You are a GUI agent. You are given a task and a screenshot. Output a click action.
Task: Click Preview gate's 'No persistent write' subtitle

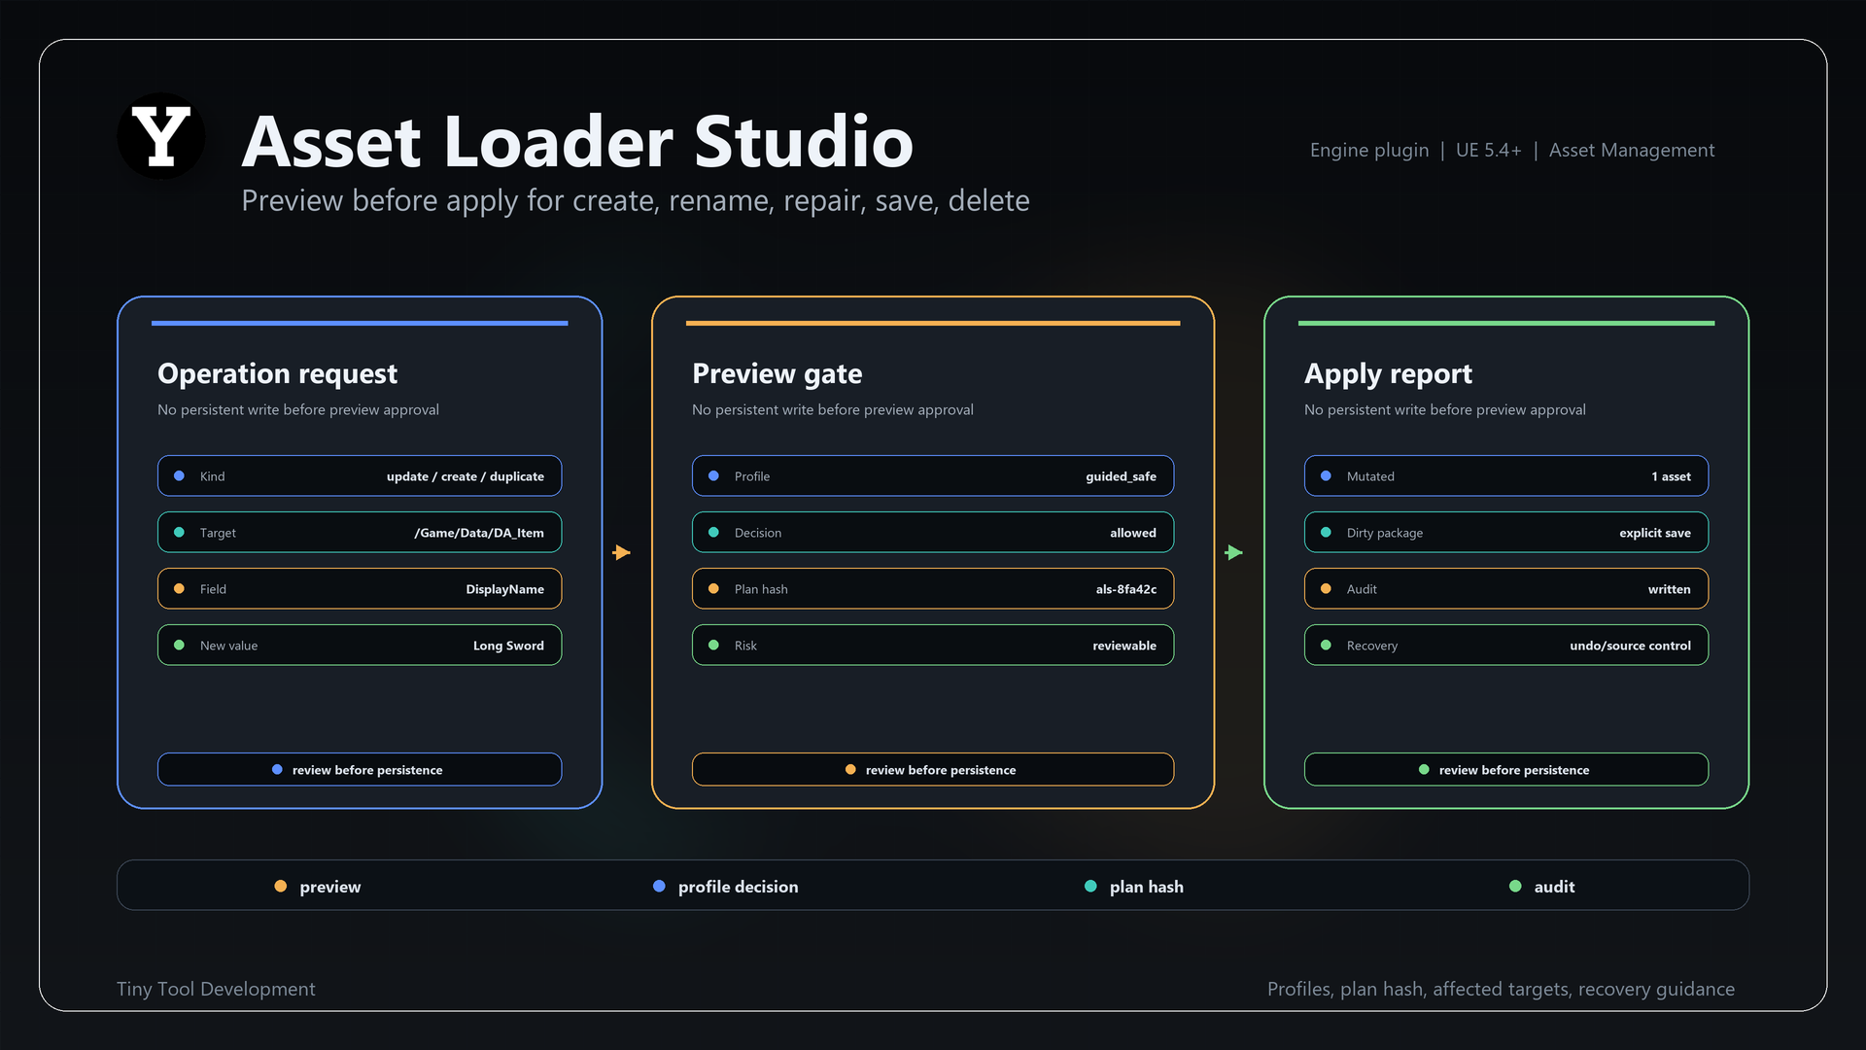pos(833,410)
